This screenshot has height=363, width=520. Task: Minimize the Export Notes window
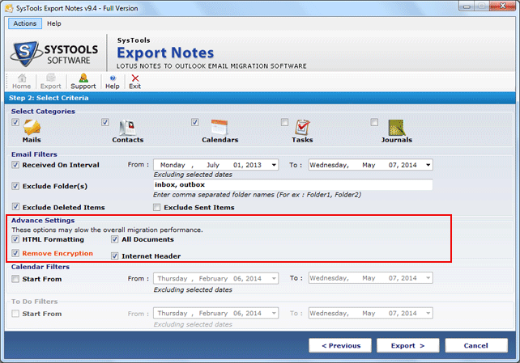pos(467,6)
